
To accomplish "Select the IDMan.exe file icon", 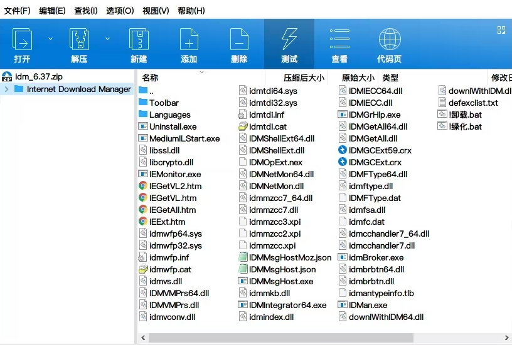I will tap(342, 305).
